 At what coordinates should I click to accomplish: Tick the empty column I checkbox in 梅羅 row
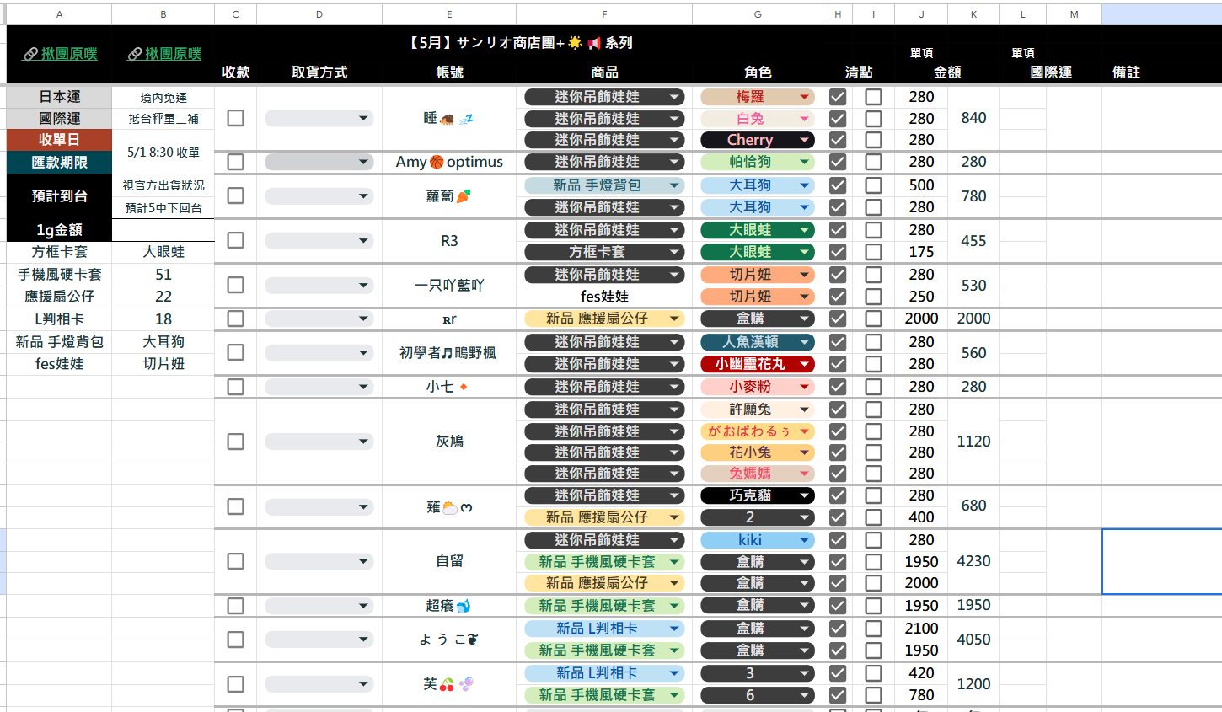coord(874,97)
